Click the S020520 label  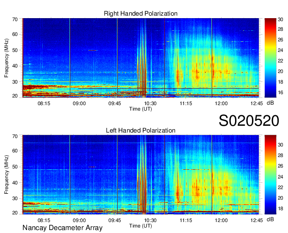point(249,121)
